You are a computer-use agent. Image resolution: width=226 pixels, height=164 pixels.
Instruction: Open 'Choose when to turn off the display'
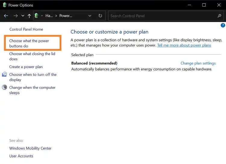tap(33, 77)
